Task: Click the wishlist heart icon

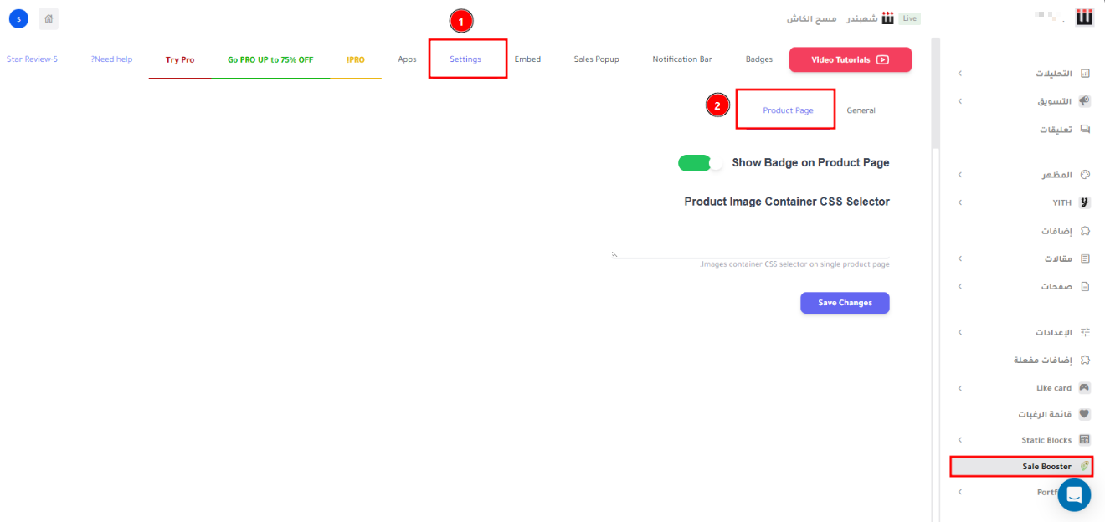Action: (x=1085, y=414)
